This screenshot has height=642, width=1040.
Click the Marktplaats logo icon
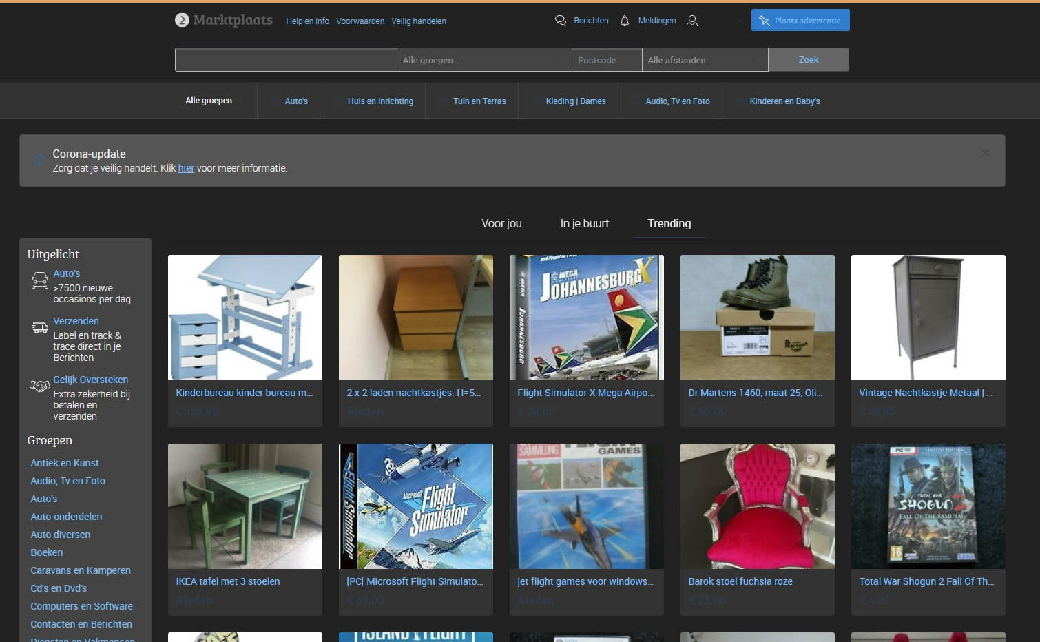pos(182,20)
